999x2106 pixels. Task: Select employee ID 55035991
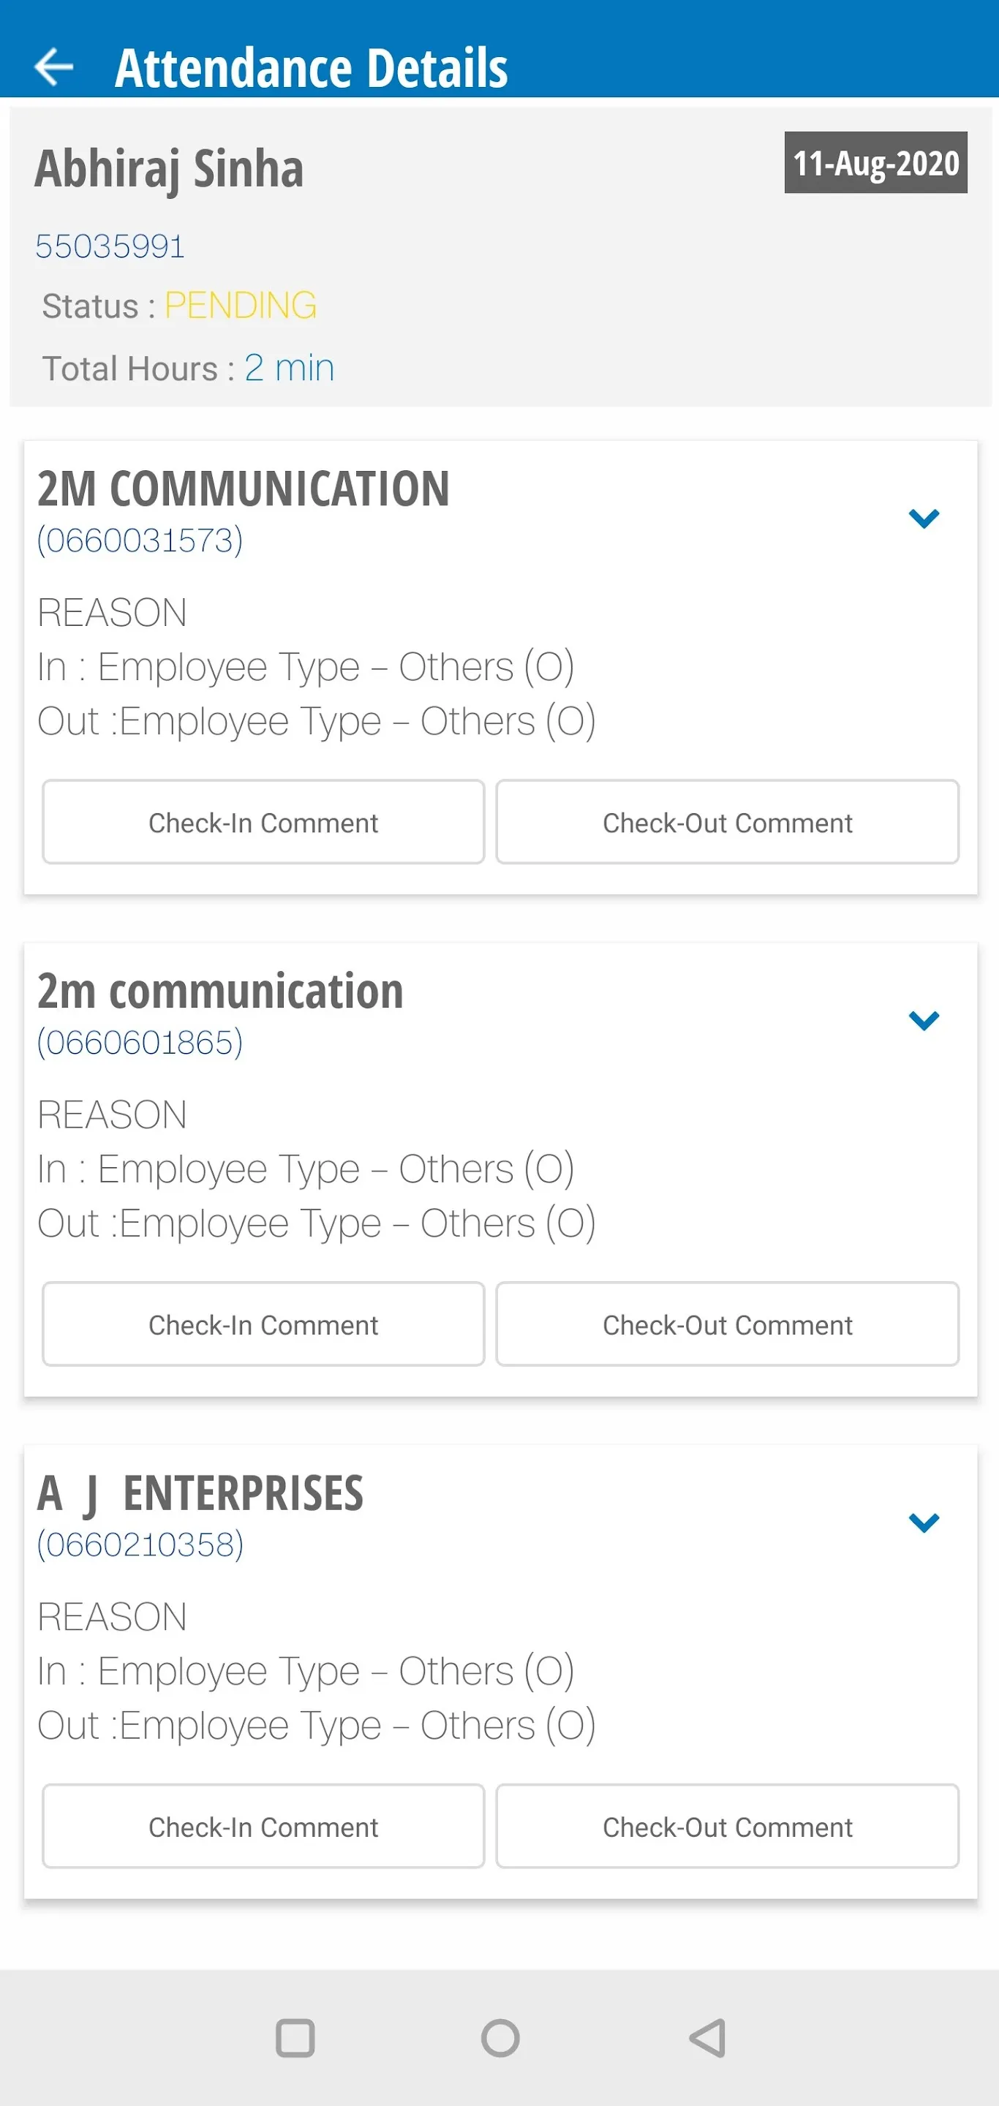(110, 246)
